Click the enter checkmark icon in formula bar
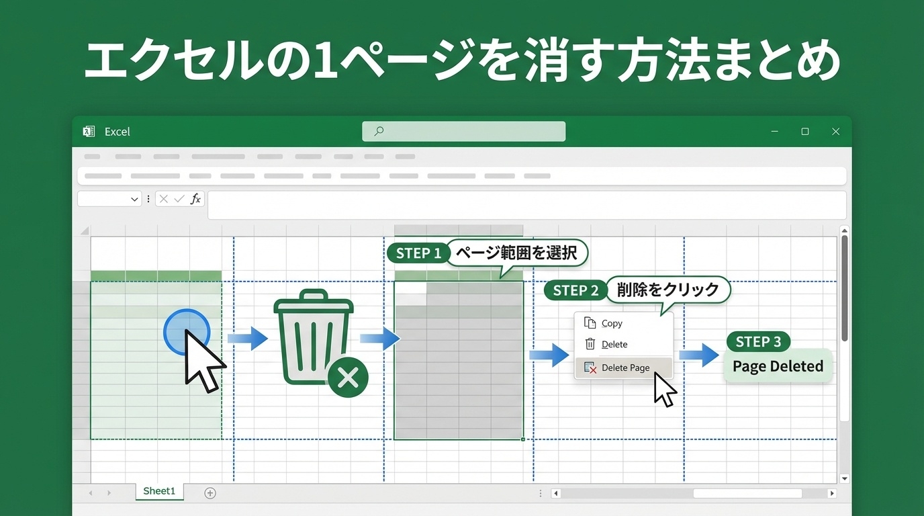The width and height of the screenshot is (924, 516). pyautogui.click(x=179, y=199)
